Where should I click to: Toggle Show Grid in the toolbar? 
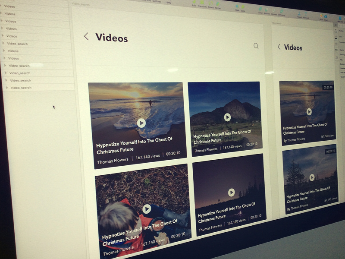340,19
